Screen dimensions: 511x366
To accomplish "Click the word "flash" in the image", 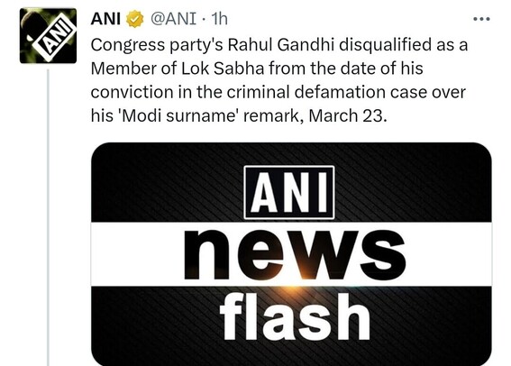I will point(295,317).
